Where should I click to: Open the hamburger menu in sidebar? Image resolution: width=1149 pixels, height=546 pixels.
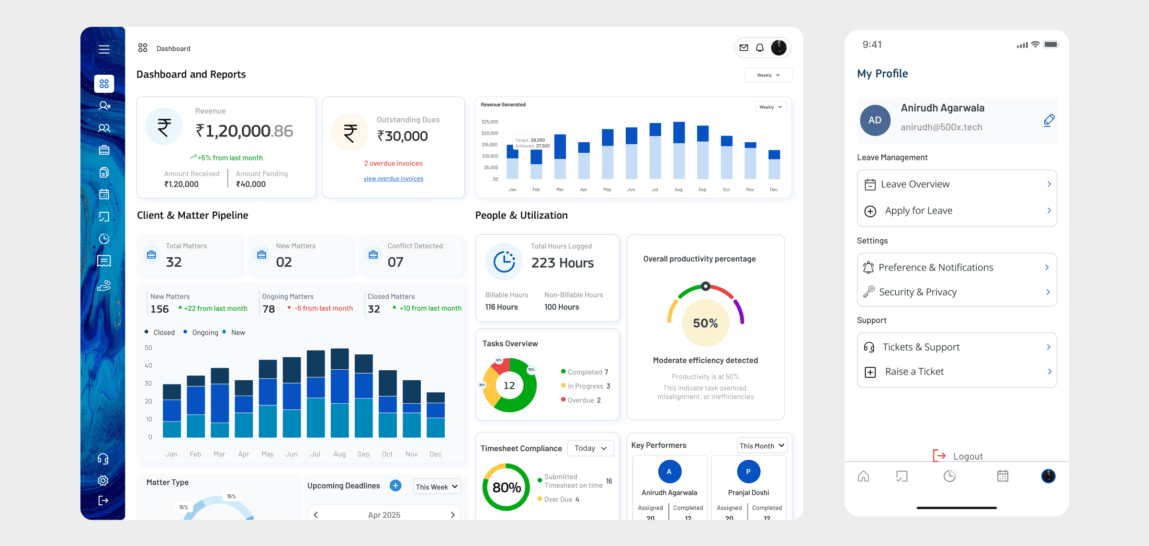(x=104, y=49)
